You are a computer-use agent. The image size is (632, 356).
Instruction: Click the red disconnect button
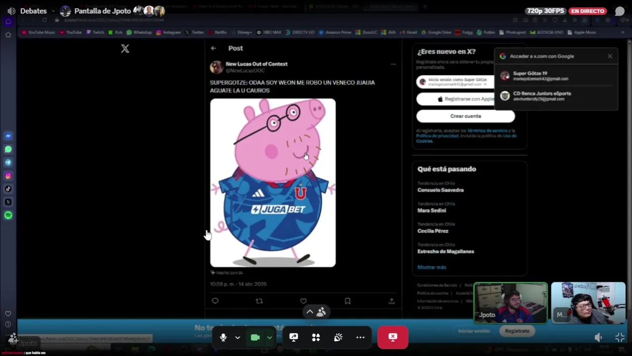[x=393, y=337]
